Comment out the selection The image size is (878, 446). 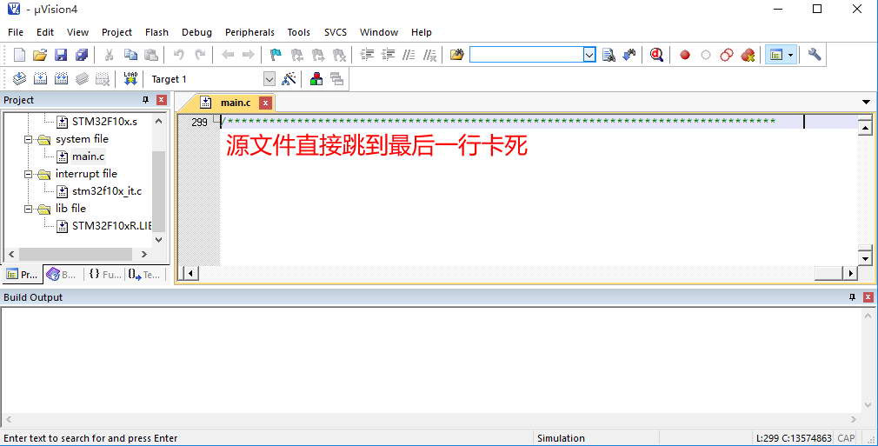click(x=409, y=55)
